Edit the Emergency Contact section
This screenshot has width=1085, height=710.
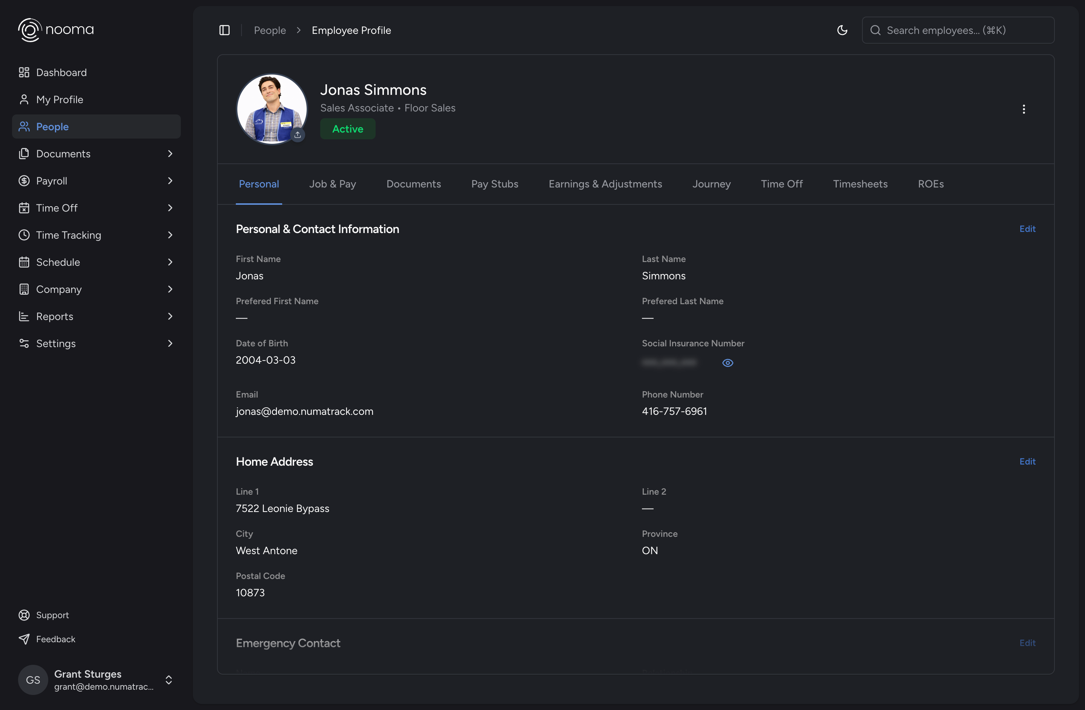[1027, 643]
